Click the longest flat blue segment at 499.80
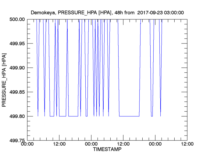203x162 pixels. pos(129,116)
